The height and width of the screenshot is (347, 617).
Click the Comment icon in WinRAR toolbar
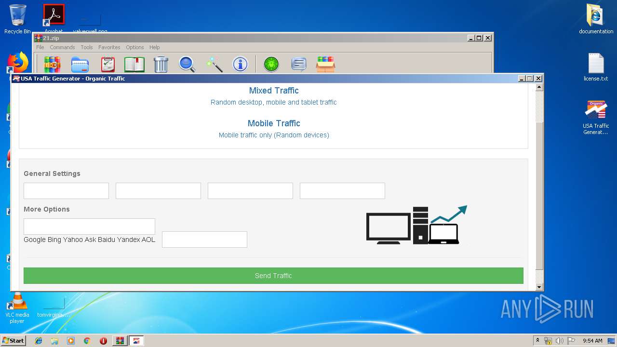click(x=299, y=64)
